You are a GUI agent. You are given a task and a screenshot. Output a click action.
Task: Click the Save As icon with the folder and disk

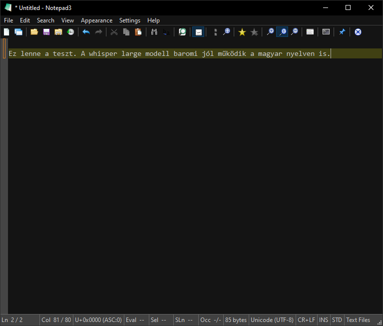click(x=58, y=32)
